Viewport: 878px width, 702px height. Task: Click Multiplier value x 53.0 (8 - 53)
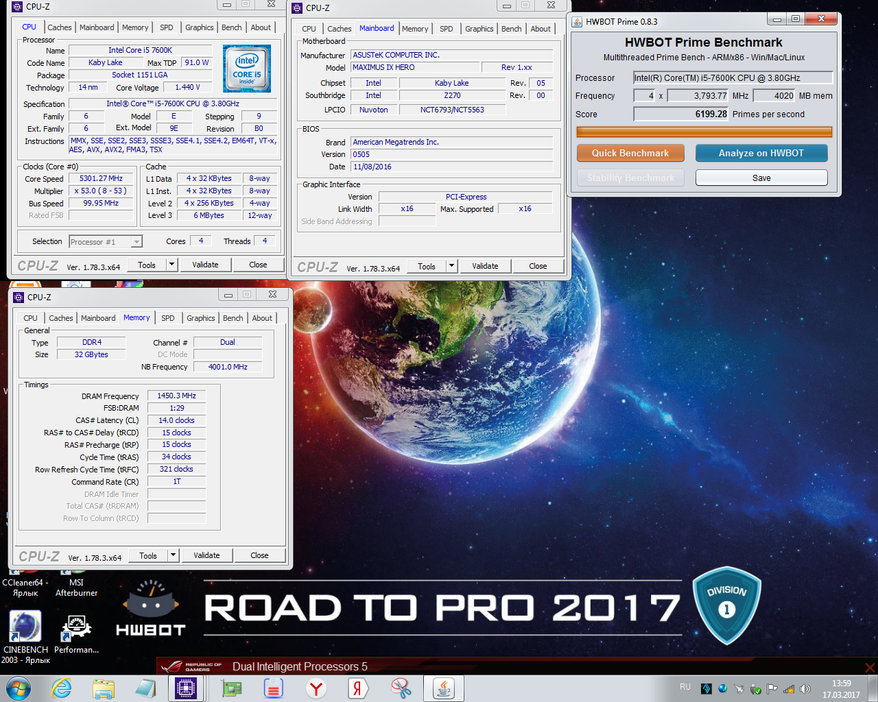pos(101,191)
